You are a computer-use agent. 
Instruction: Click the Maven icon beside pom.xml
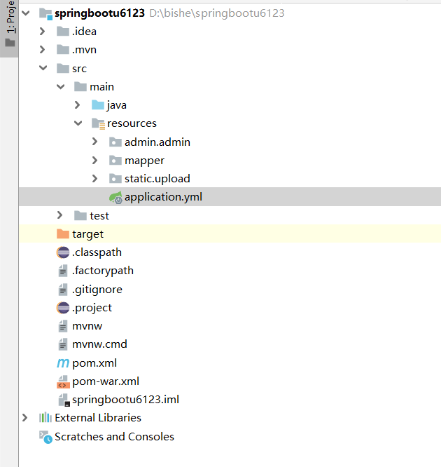pyautogui.click(x=63, y=363)
